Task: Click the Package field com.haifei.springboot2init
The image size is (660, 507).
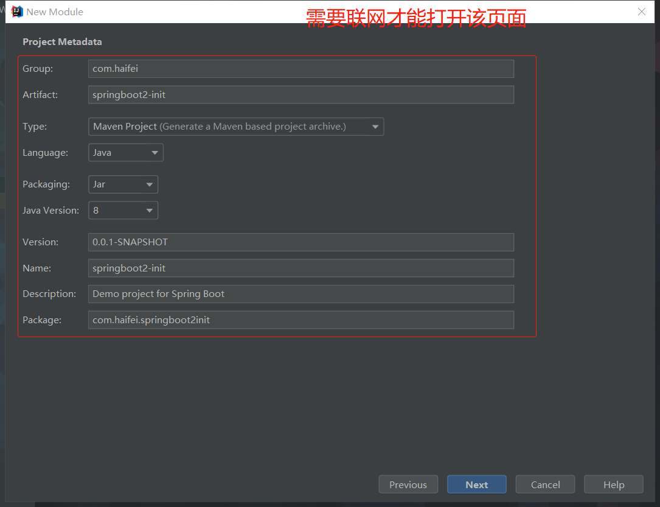Action: click(x=301, y=320)
